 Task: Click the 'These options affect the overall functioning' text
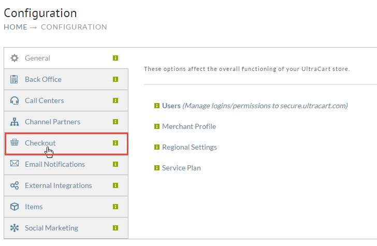[x=247, y=69]
